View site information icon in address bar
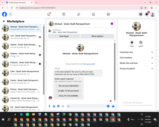The image size is (159, 127). 17,8
